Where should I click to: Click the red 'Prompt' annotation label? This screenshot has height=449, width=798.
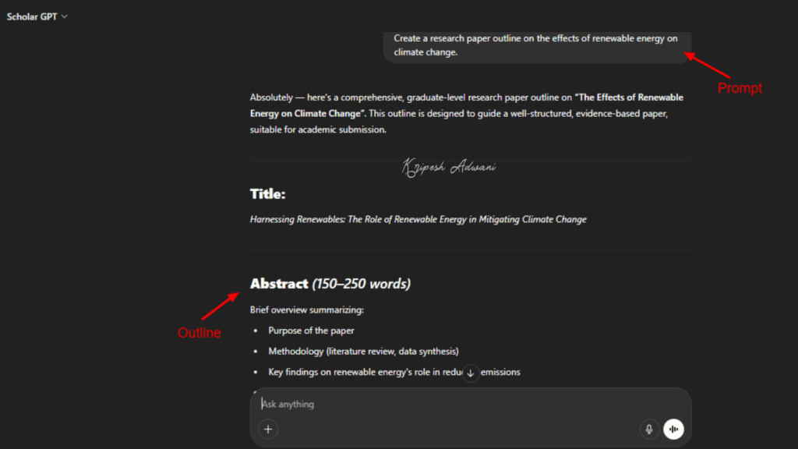739,88
